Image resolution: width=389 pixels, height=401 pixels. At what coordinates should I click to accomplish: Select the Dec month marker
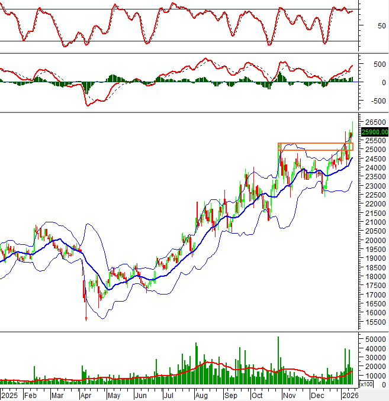click(317, 394)
